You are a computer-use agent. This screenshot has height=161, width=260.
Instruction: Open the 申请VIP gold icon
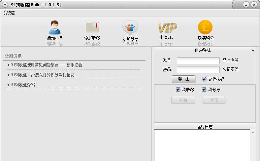pos(168,28)
